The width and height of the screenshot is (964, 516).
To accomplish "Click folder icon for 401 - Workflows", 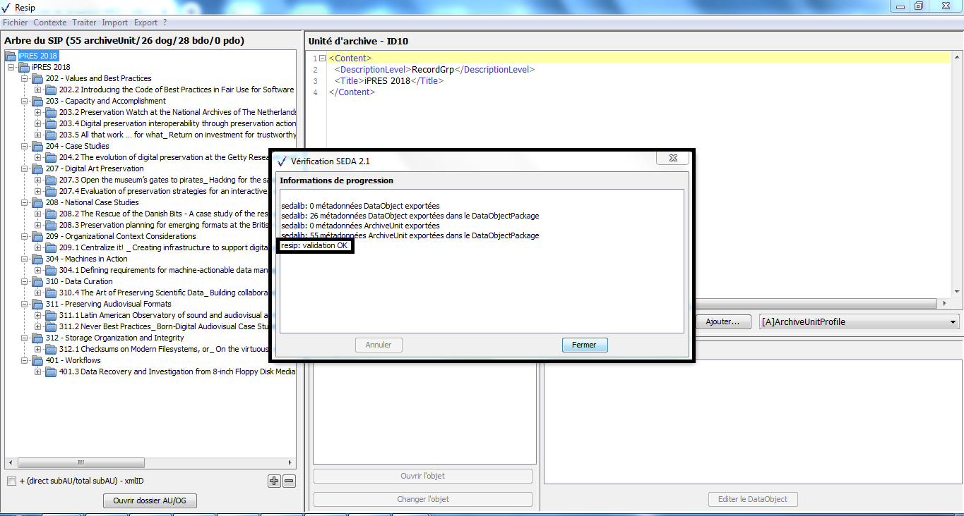I will tap(37, 360).
